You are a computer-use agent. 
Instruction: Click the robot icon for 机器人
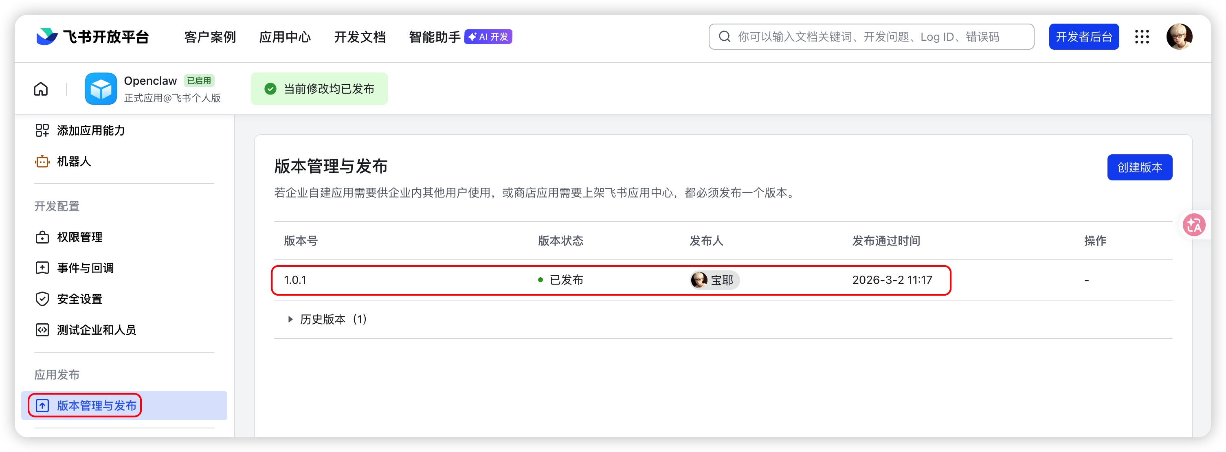tap(42, 162)
